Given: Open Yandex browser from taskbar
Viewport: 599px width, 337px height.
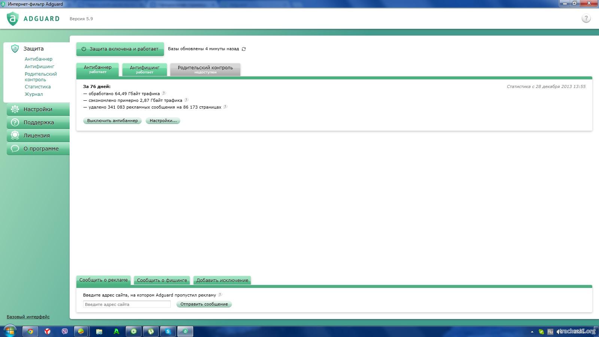Looking at the screenshot, I should pos(48,331).
